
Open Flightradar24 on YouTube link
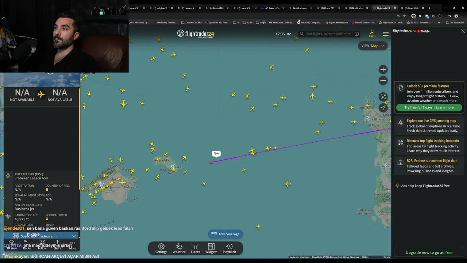[411, 31]
